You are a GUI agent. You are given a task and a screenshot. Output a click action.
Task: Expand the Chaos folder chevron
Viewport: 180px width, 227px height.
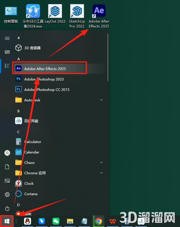pyautogui.click(x=101, y=162)
